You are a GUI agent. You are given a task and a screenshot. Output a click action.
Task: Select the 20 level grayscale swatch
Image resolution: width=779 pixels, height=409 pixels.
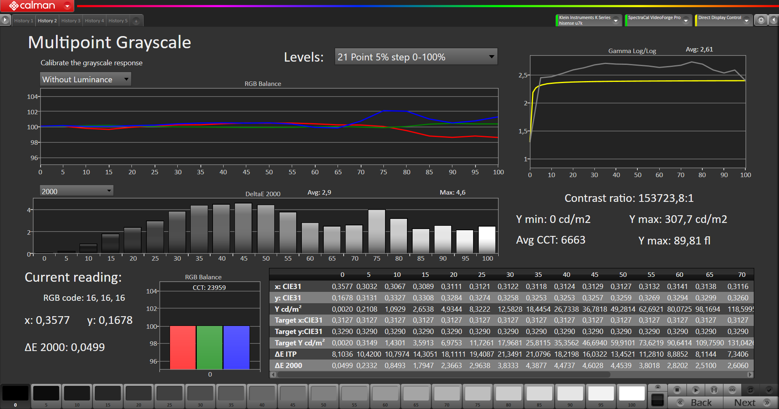pos(139,395)
